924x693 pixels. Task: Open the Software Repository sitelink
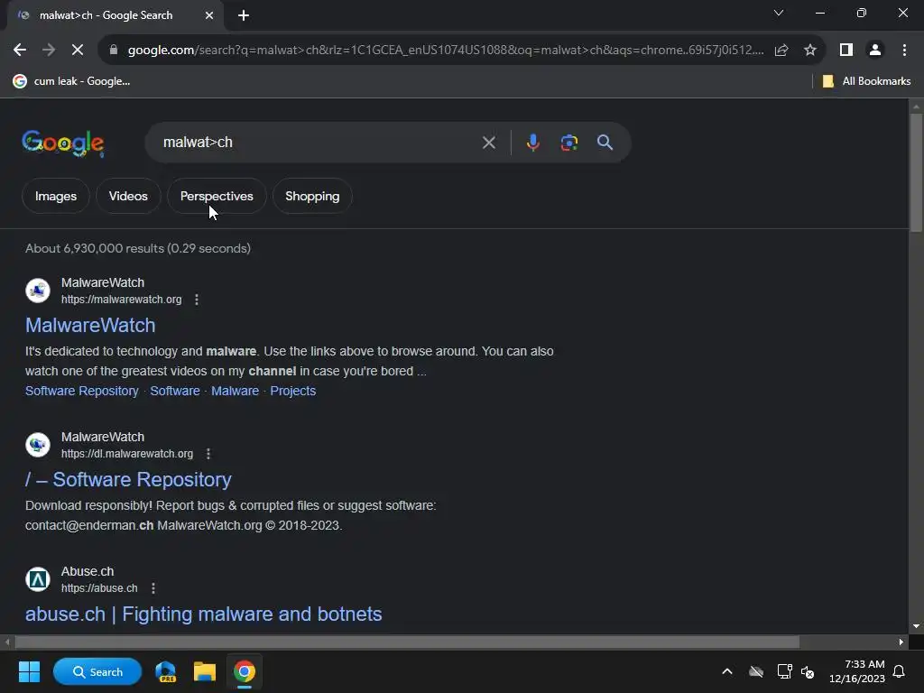pyautogui.click(x=82, y=391)
